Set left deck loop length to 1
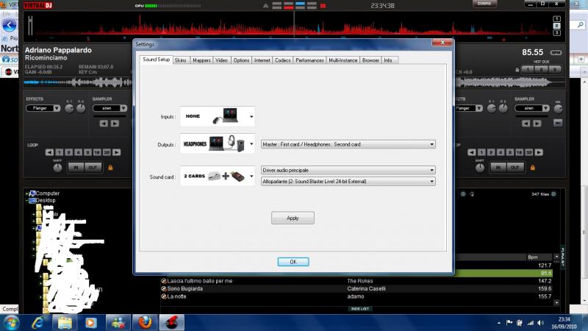The height and width of the screenshot is (331, 588). (60, 152)
